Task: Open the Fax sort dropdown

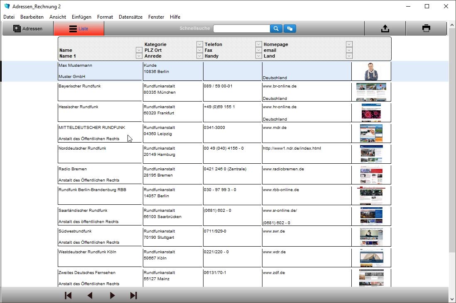Action: [x=258, y=50]
